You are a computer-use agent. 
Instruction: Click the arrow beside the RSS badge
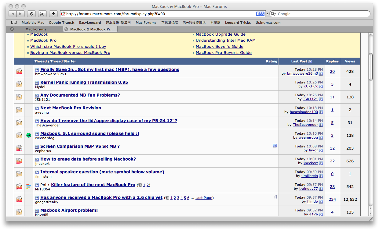(267, 14)
